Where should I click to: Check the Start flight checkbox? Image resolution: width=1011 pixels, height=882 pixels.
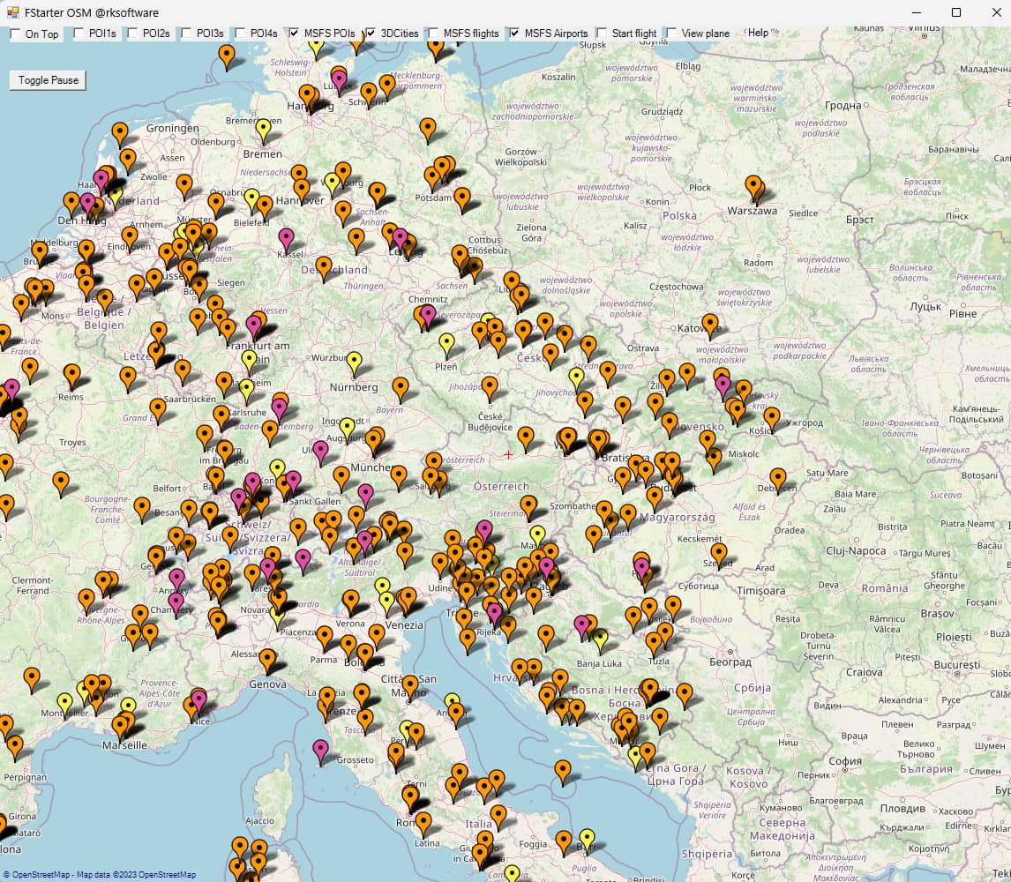click(x=602, y=34)
